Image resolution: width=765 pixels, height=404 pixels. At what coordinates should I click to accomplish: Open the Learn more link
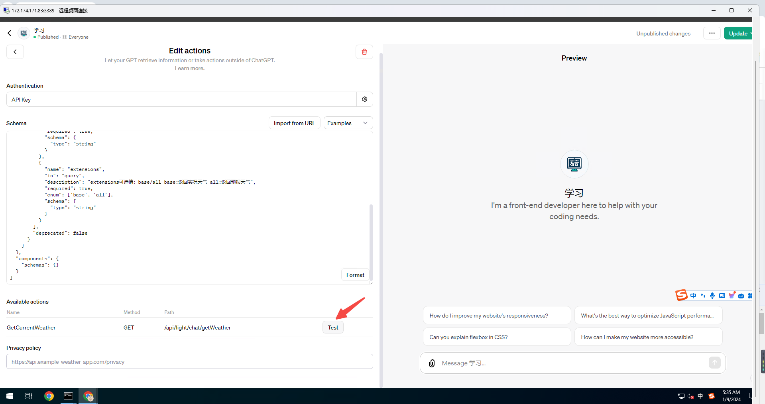[189, 69]
